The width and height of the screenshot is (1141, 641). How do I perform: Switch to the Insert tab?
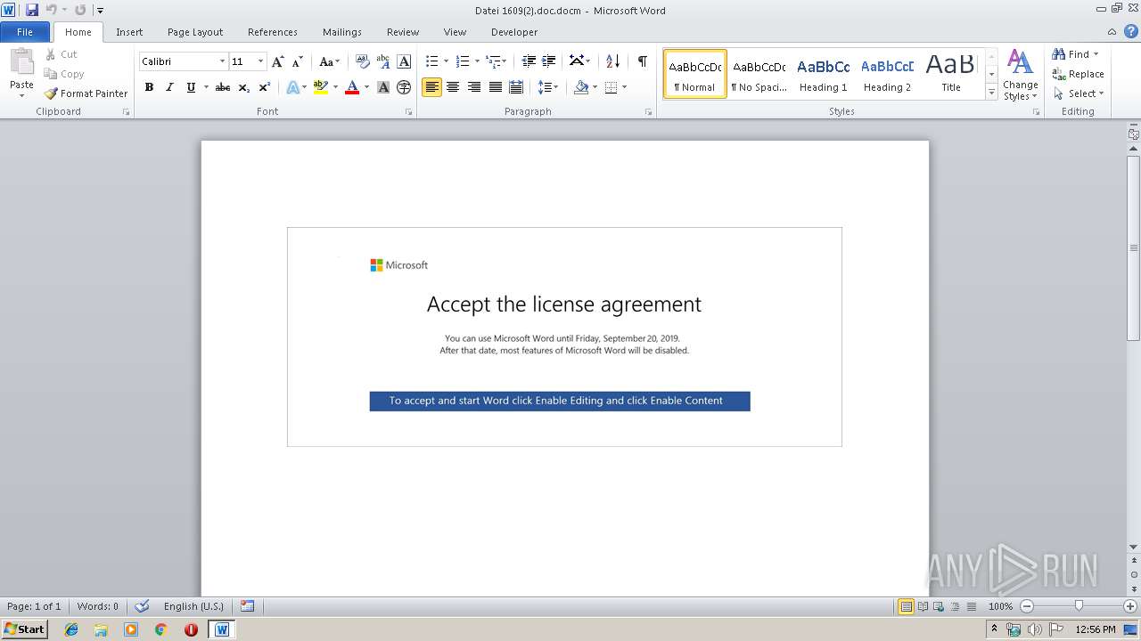pos(129,32)
